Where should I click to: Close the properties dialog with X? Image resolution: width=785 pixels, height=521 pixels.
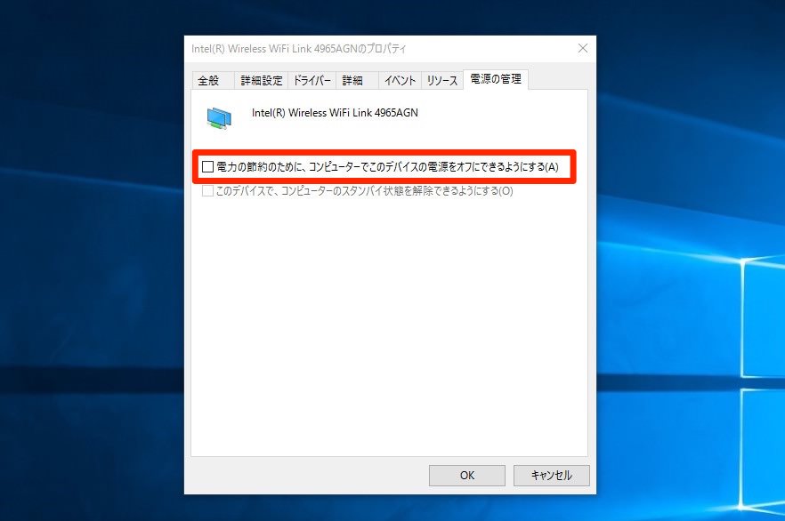click(583, 49)
